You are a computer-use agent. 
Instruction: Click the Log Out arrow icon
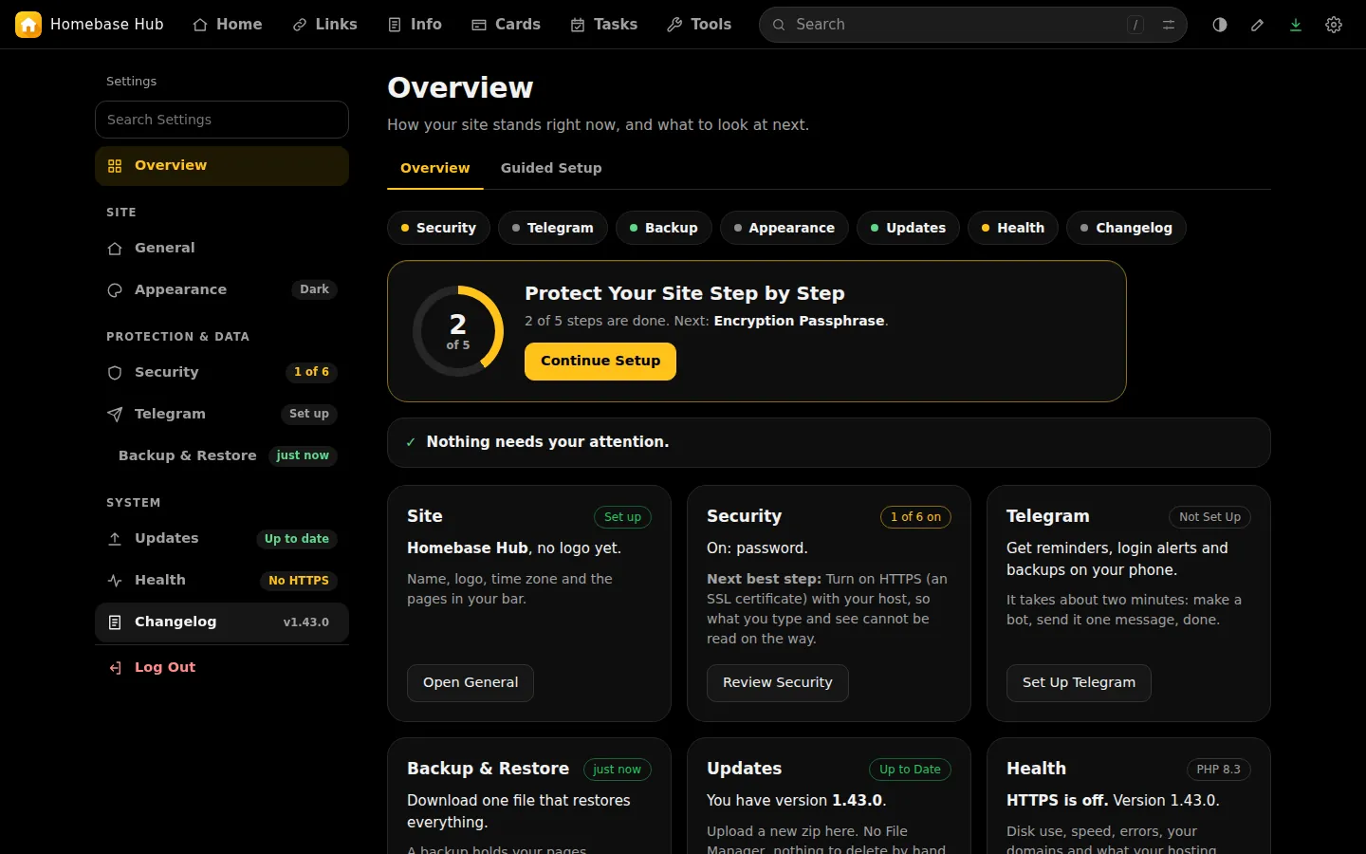pyautogui.click(x=115, y=668)
